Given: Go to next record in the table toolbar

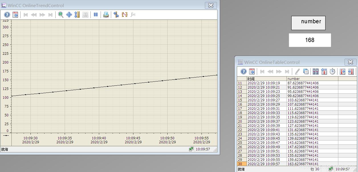Looking at the screenshot, I should coord(279,72).
